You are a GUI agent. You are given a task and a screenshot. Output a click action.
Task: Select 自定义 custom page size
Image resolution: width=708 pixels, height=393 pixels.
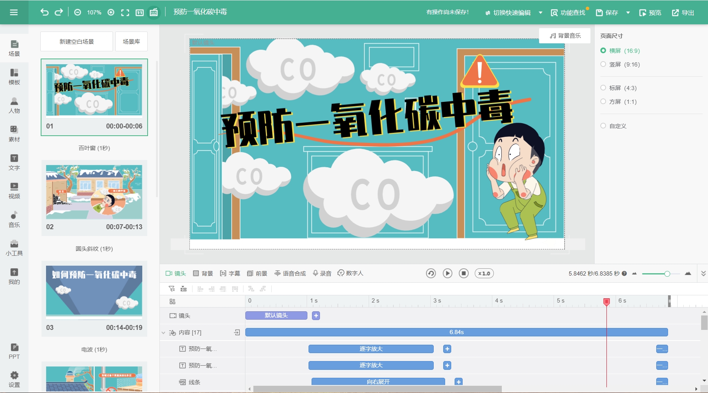point(613,126)
